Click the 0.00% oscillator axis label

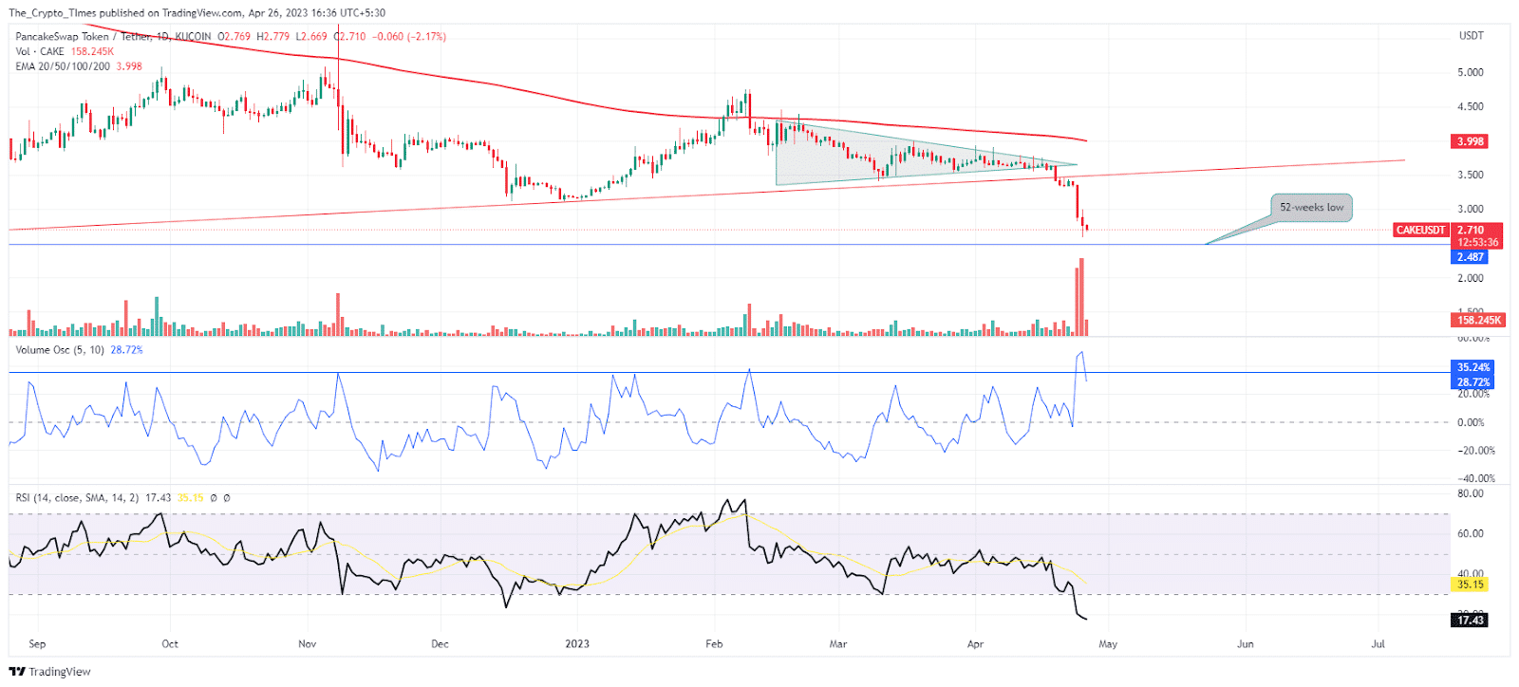tap(1471, 422)
